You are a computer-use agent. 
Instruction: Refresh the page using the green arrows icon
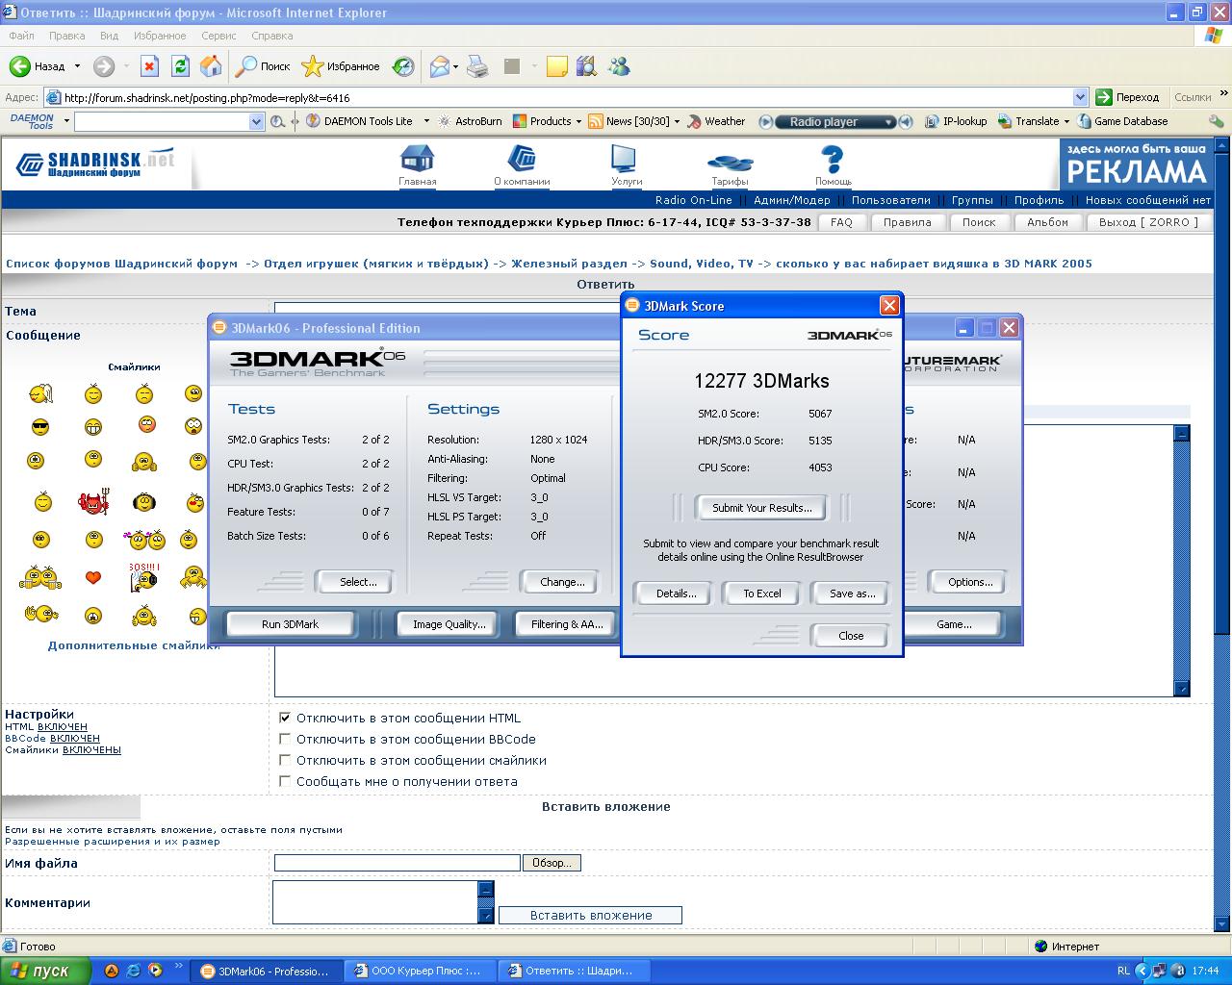click(180, 66)
